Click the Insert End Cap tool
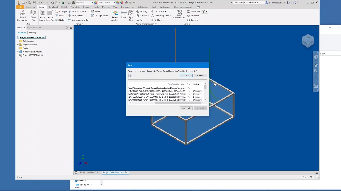This screenshot has height=191, width=341. 50,16
